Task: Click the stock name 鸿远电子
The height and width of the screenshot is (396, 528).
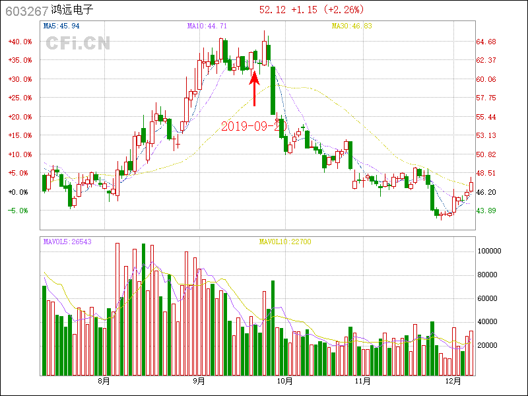Action: 72,10
